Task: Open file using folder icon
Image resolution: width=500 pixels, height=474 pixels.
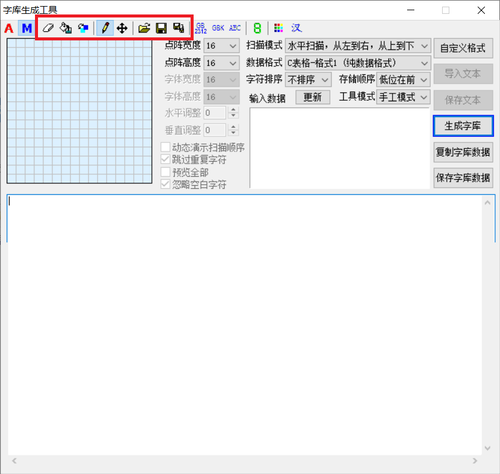Action: click(144, 28)
